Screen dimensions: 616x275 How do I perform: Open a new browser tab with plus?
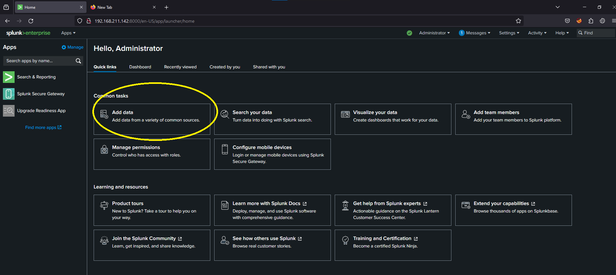click(x=166, y=7)
